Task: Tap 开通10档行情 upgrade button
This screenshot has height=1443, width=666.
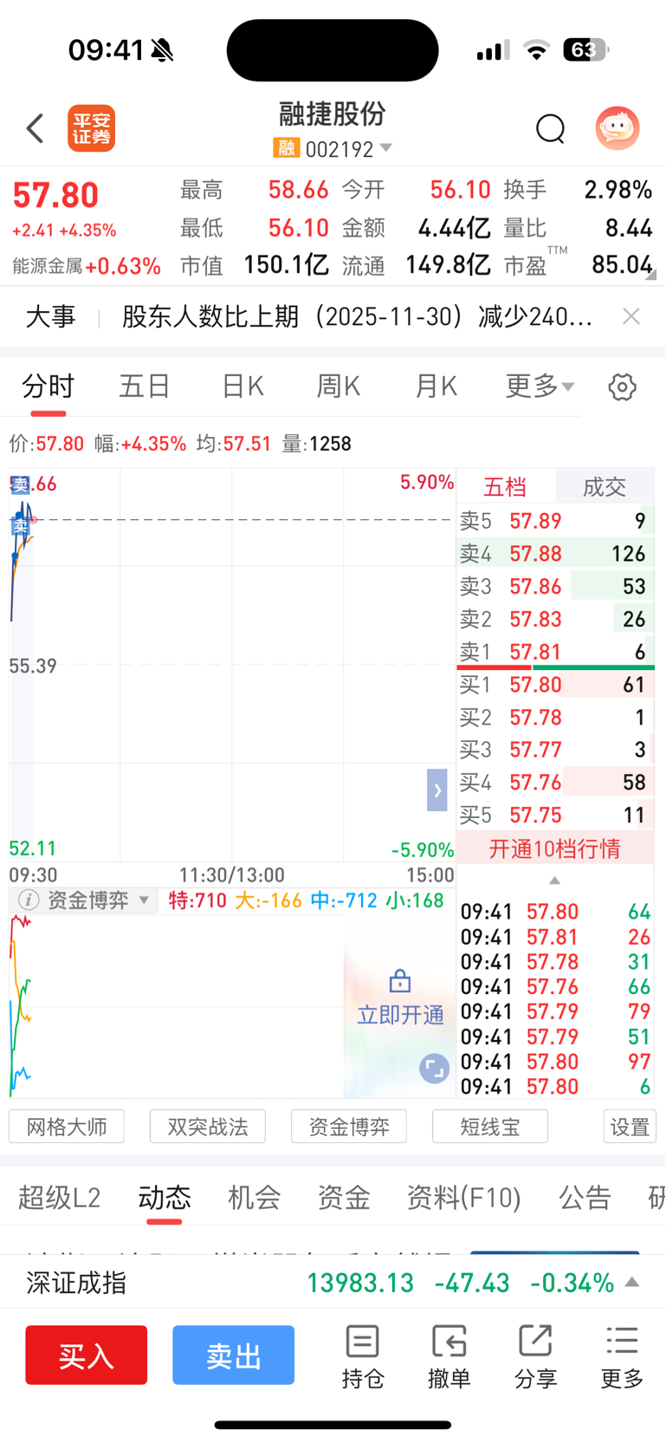Action: point(555,848)
